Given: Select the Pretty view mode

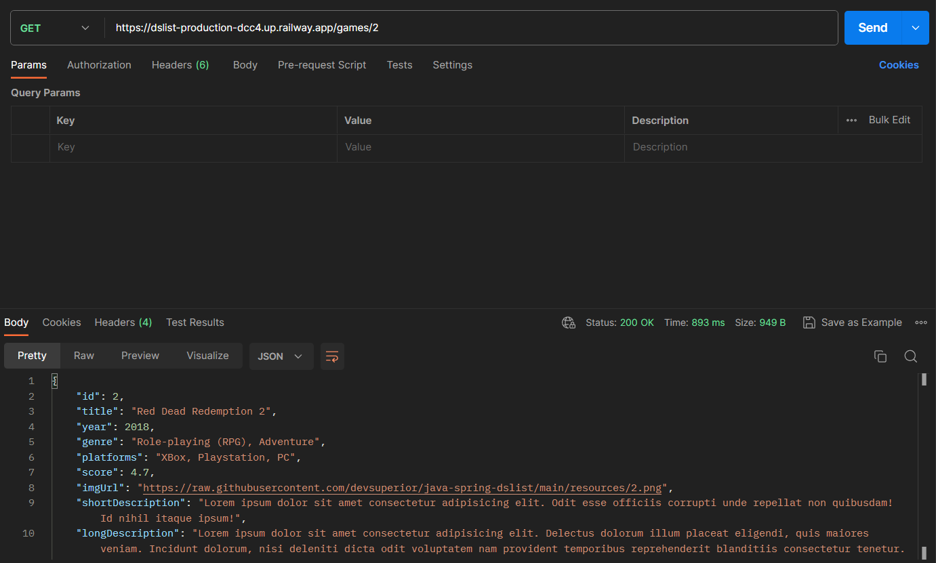Looking at the screenshot, I should coord(32,356).
